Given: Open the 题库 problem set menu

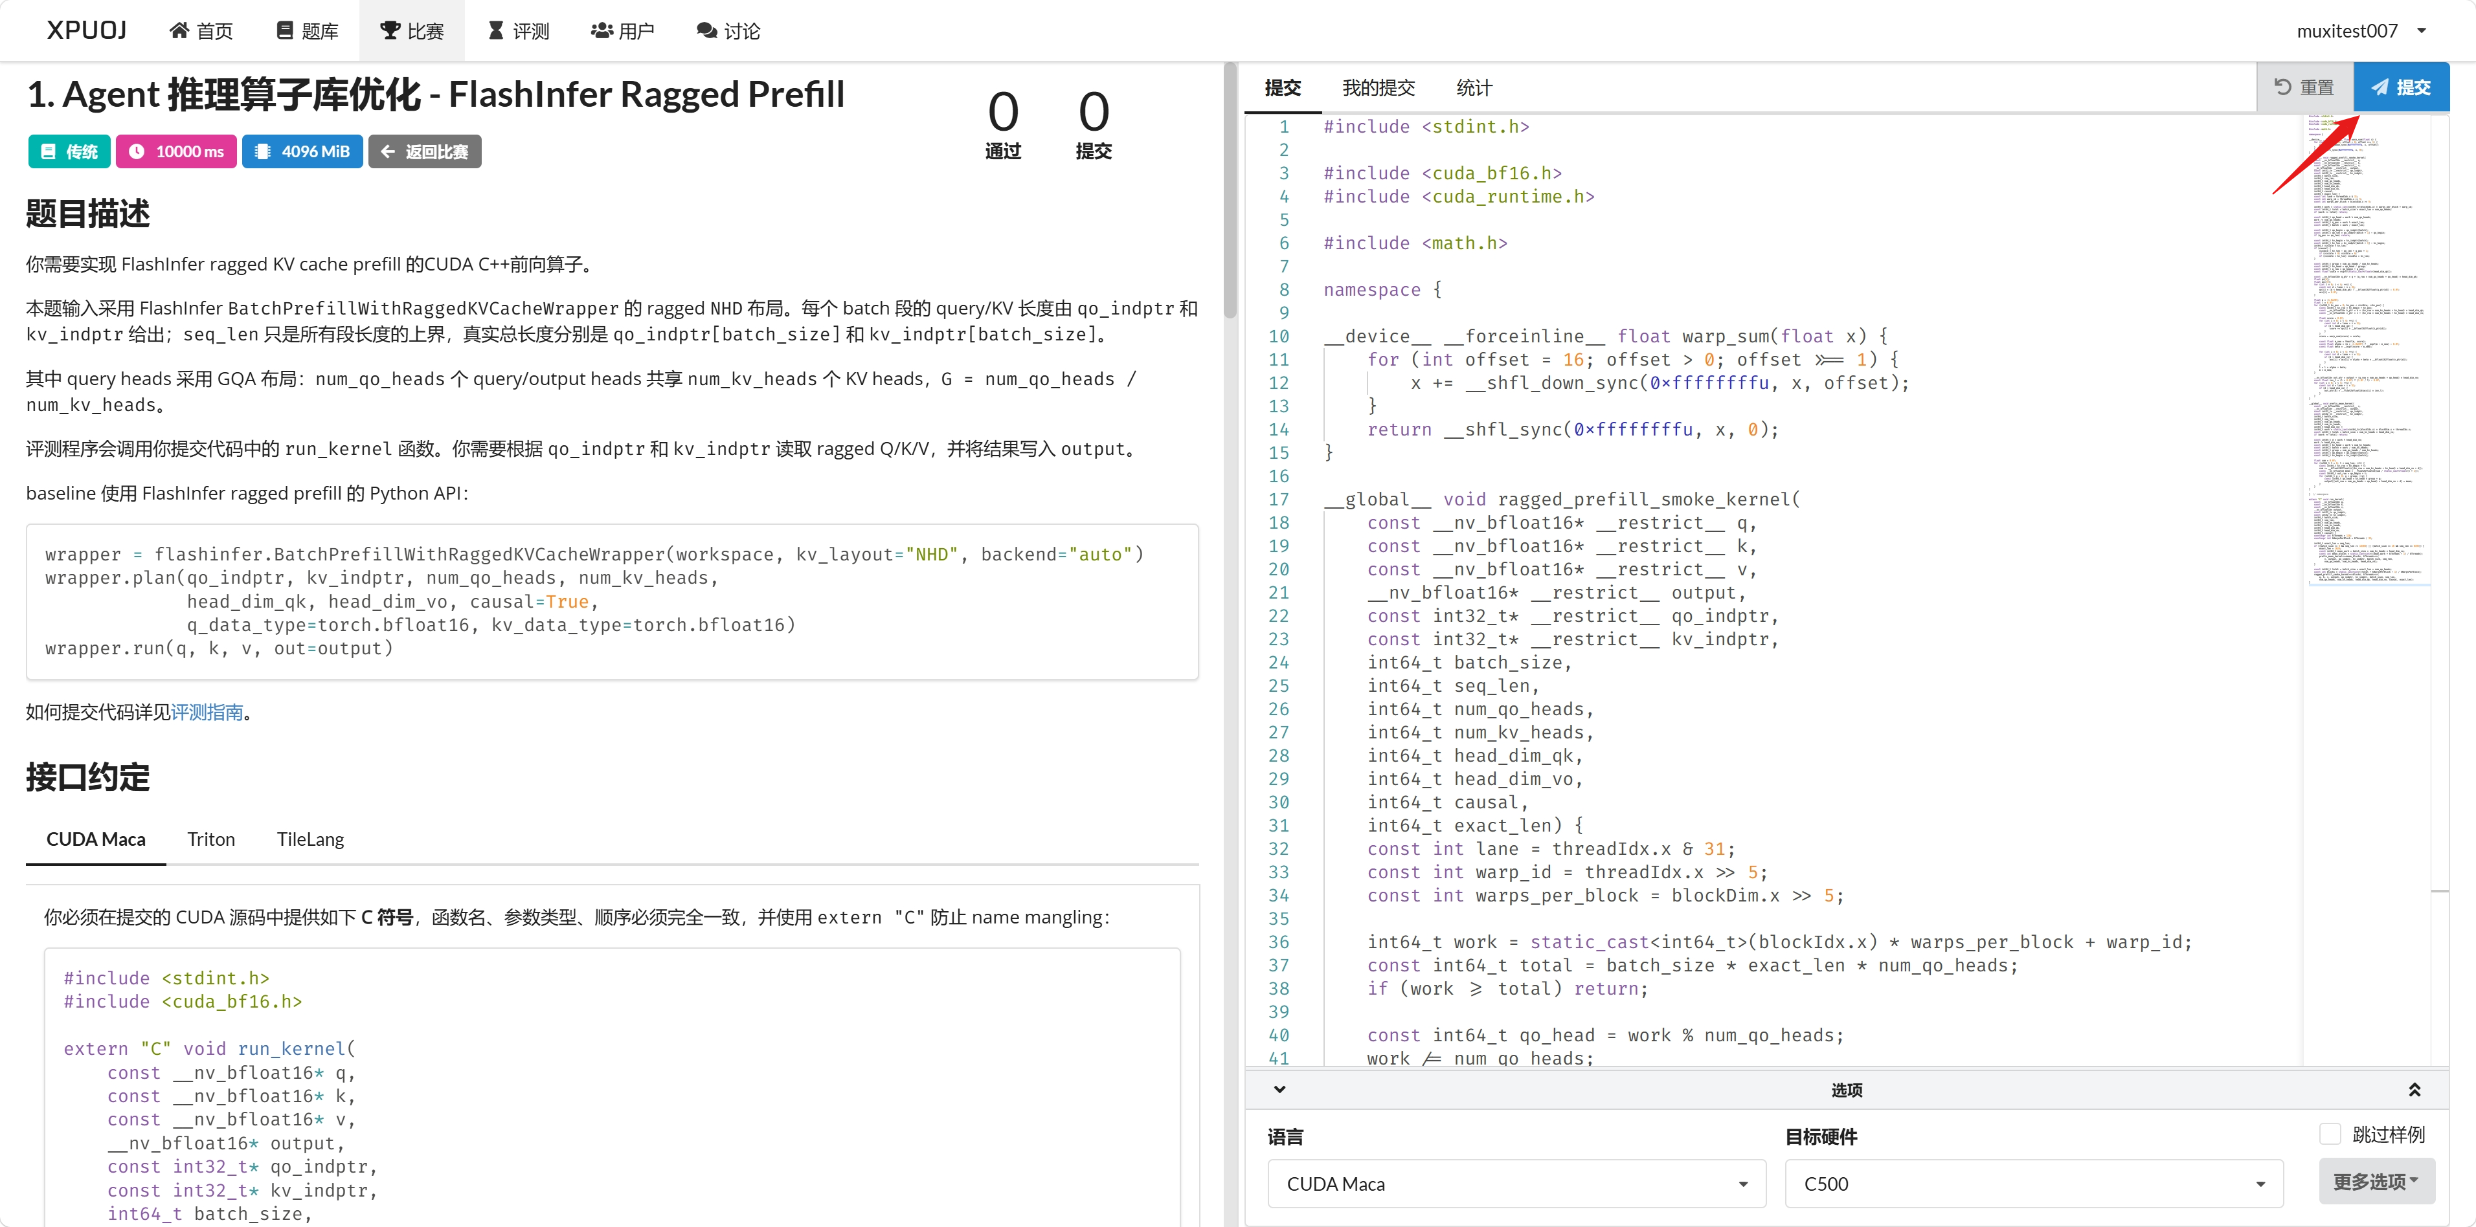Looking at the screenshot, I should (308, 31).
